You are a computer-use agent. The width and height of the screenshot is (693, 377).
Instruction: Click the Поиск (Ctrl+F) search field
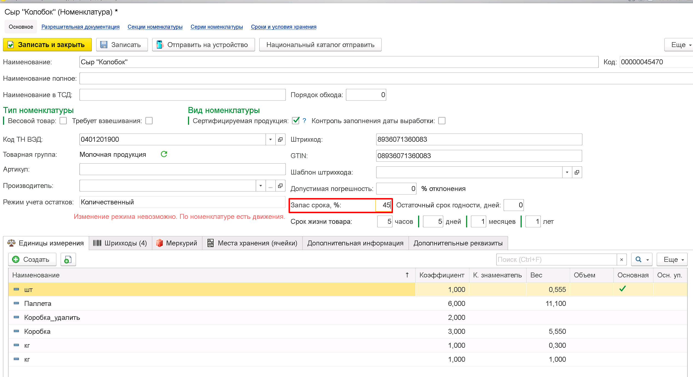557,259
